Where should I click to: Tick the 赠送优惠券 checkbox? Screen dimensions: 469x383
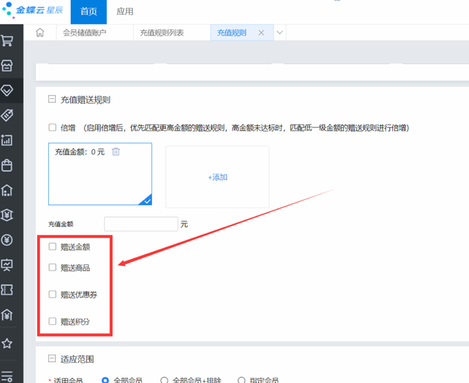click(53, 295)
